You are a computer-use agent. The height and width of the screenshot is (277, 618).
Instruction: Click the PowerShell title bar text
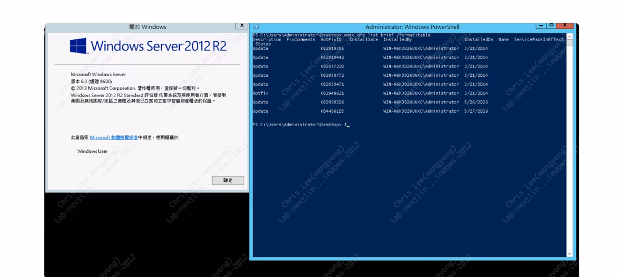pyautogui.click(x=412, y=27)
